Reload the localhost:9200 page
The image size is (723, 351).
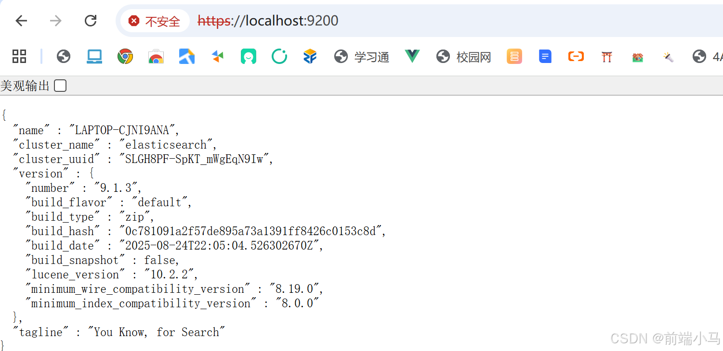[91, 21]
